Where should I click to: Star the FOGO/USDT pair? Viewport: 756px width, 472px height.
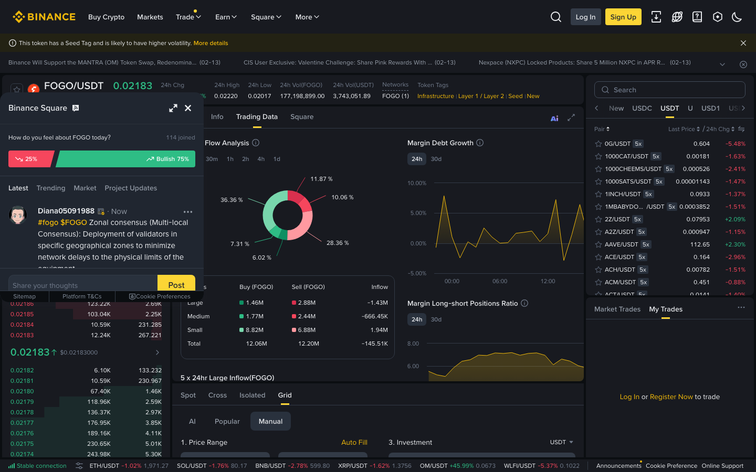point(16,89)
